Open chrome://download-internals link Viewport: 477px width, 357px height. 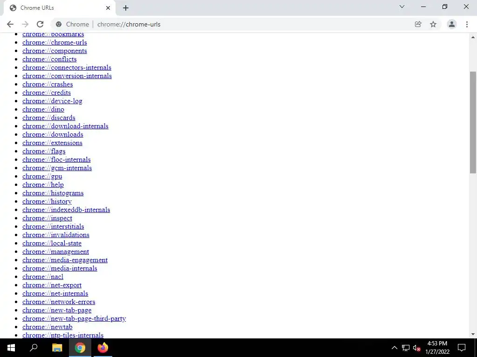click(65, 126)
